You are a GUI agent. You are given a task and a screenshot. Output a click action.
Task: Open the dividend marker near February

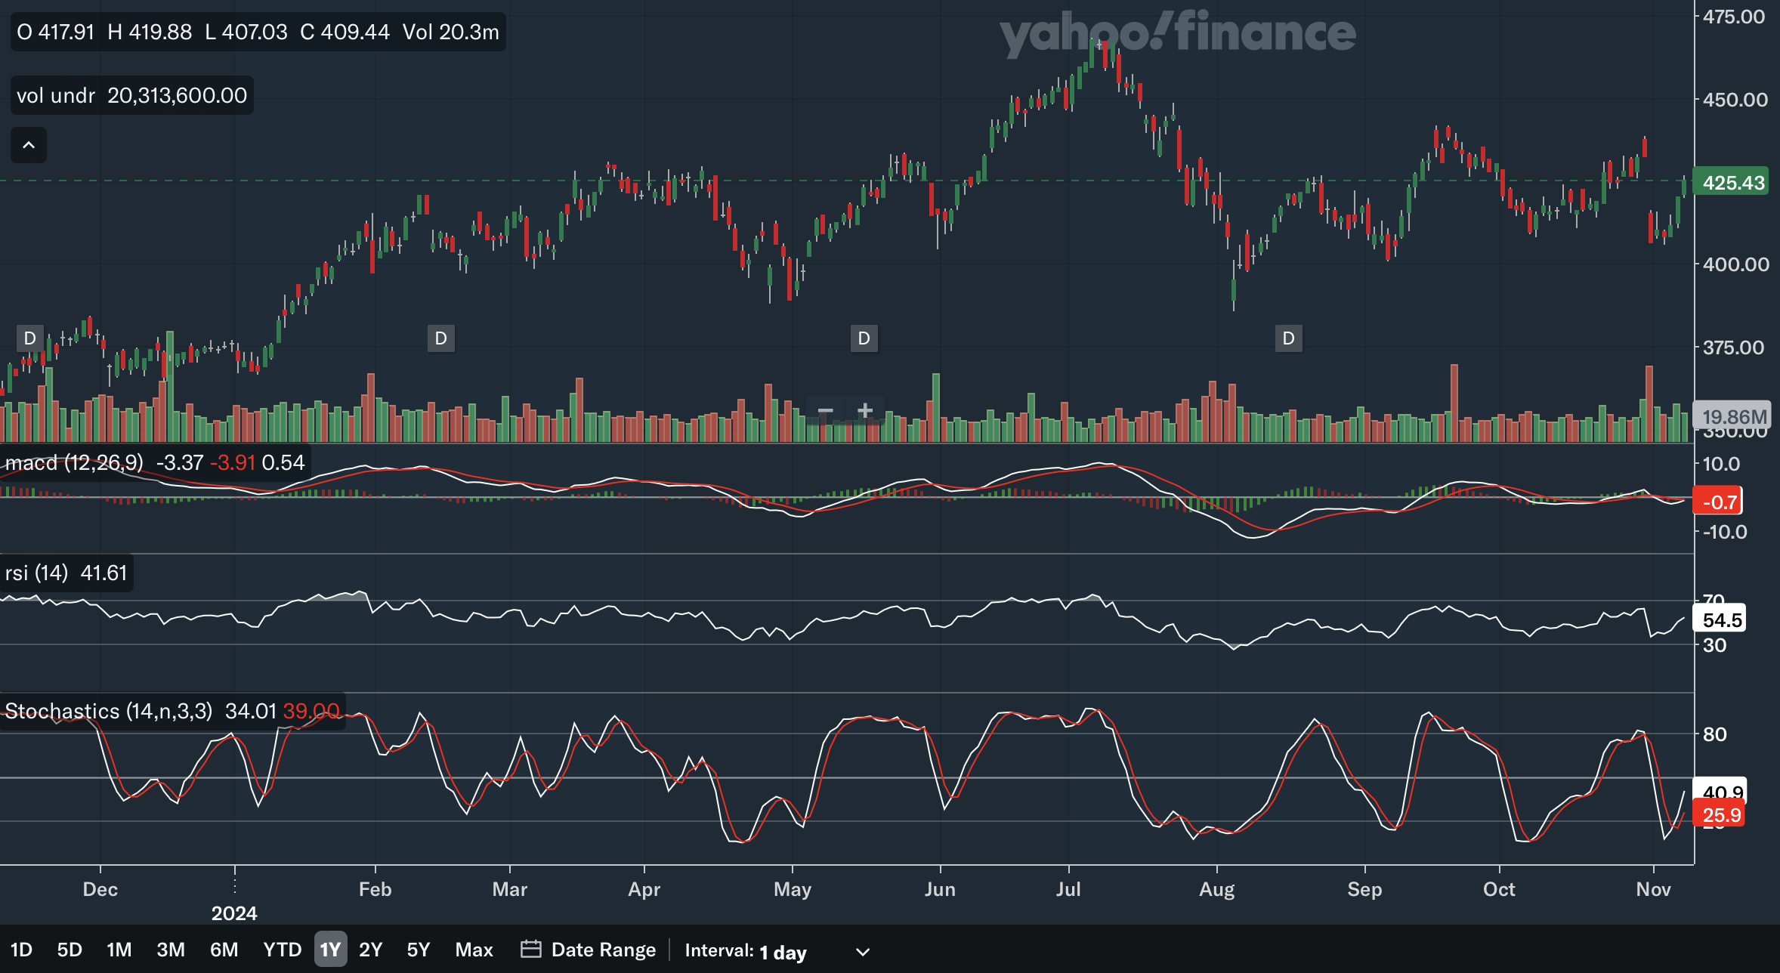pyautogui.click(x=441, y=338)
